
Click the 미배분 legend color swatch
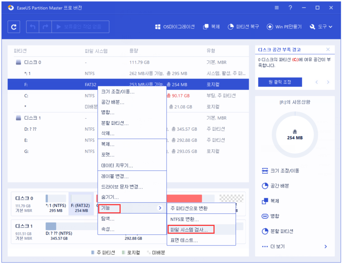pos(149,253)
